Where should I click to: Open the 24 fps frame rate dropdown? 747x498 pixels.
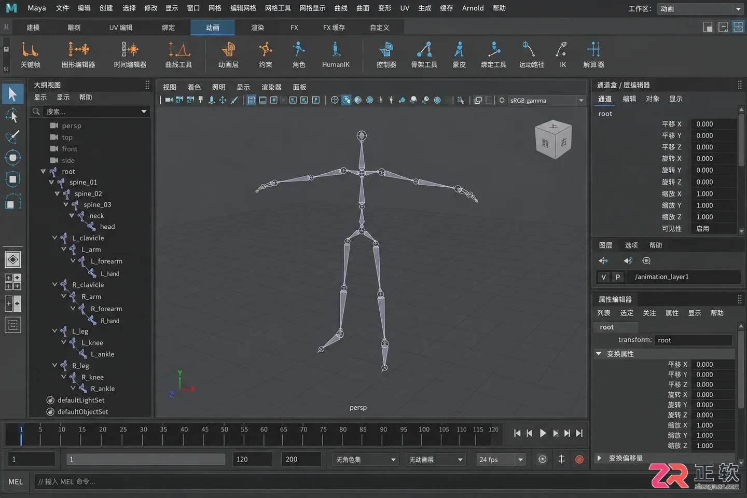[501, 460]
